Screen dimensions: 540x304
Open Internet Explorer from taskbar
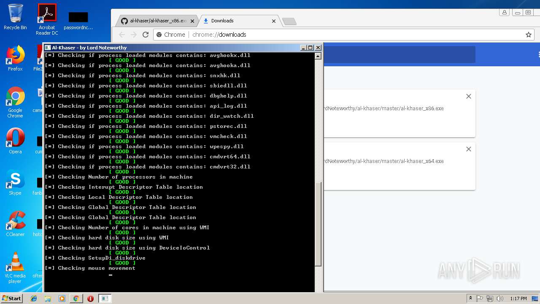pyautogui.click(x=34, y=299)
